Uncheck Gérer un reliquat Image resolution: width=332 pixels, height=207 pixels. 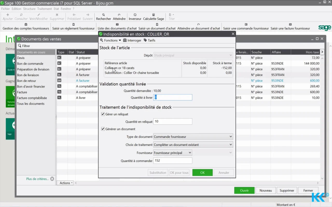[x=103, y=114]
